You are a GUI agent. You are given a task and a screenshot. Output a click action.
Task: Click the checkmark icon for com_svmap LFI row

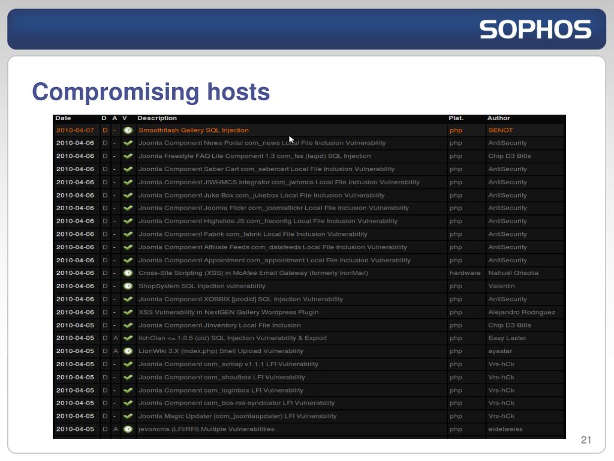coord(128,364)
